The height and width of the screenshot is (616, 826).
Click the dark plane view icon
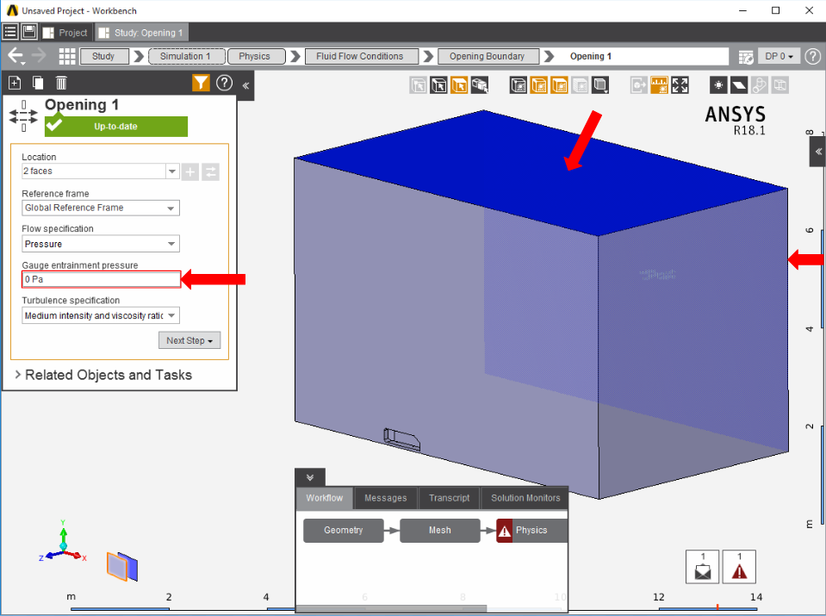tap(739, 84)
